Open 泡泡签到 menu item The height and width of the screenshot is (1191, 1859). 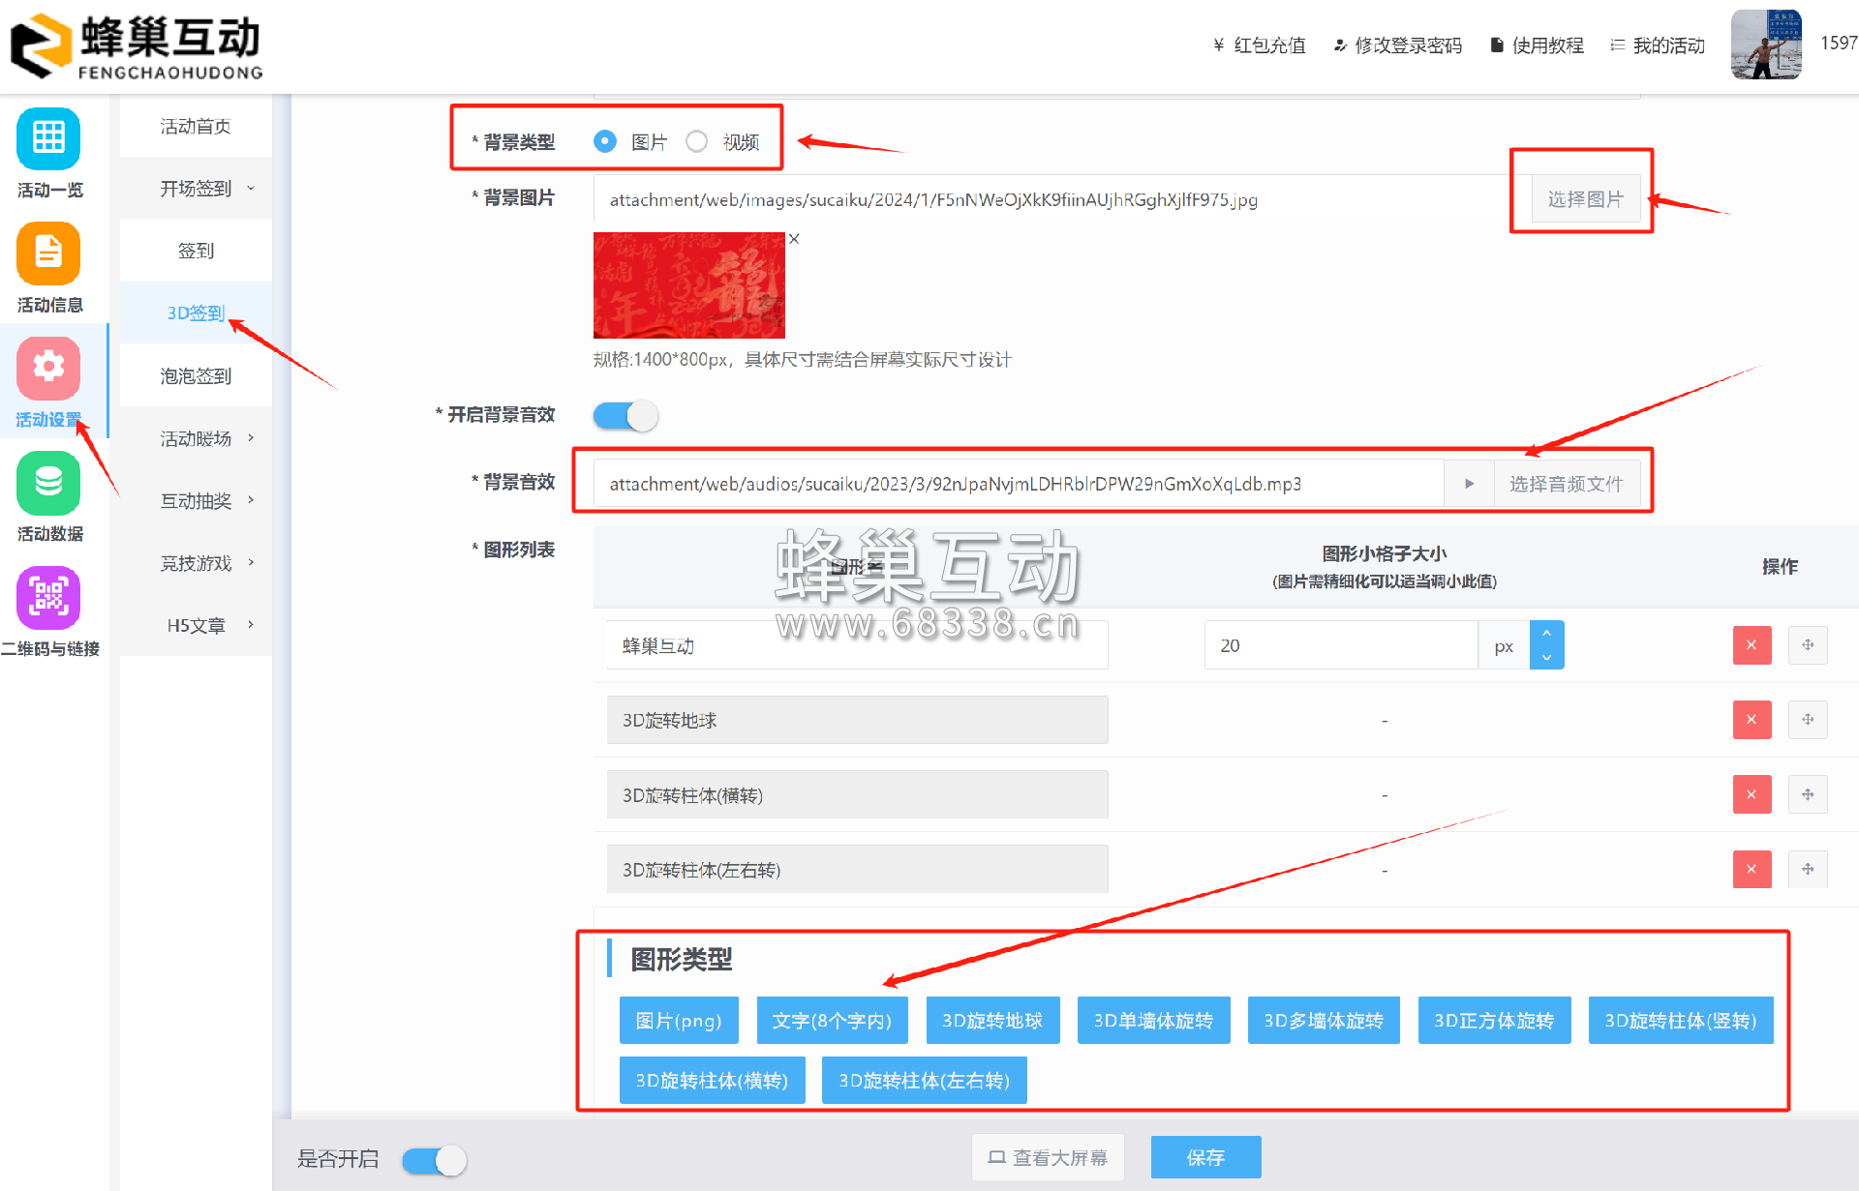[x=196, y=376]
